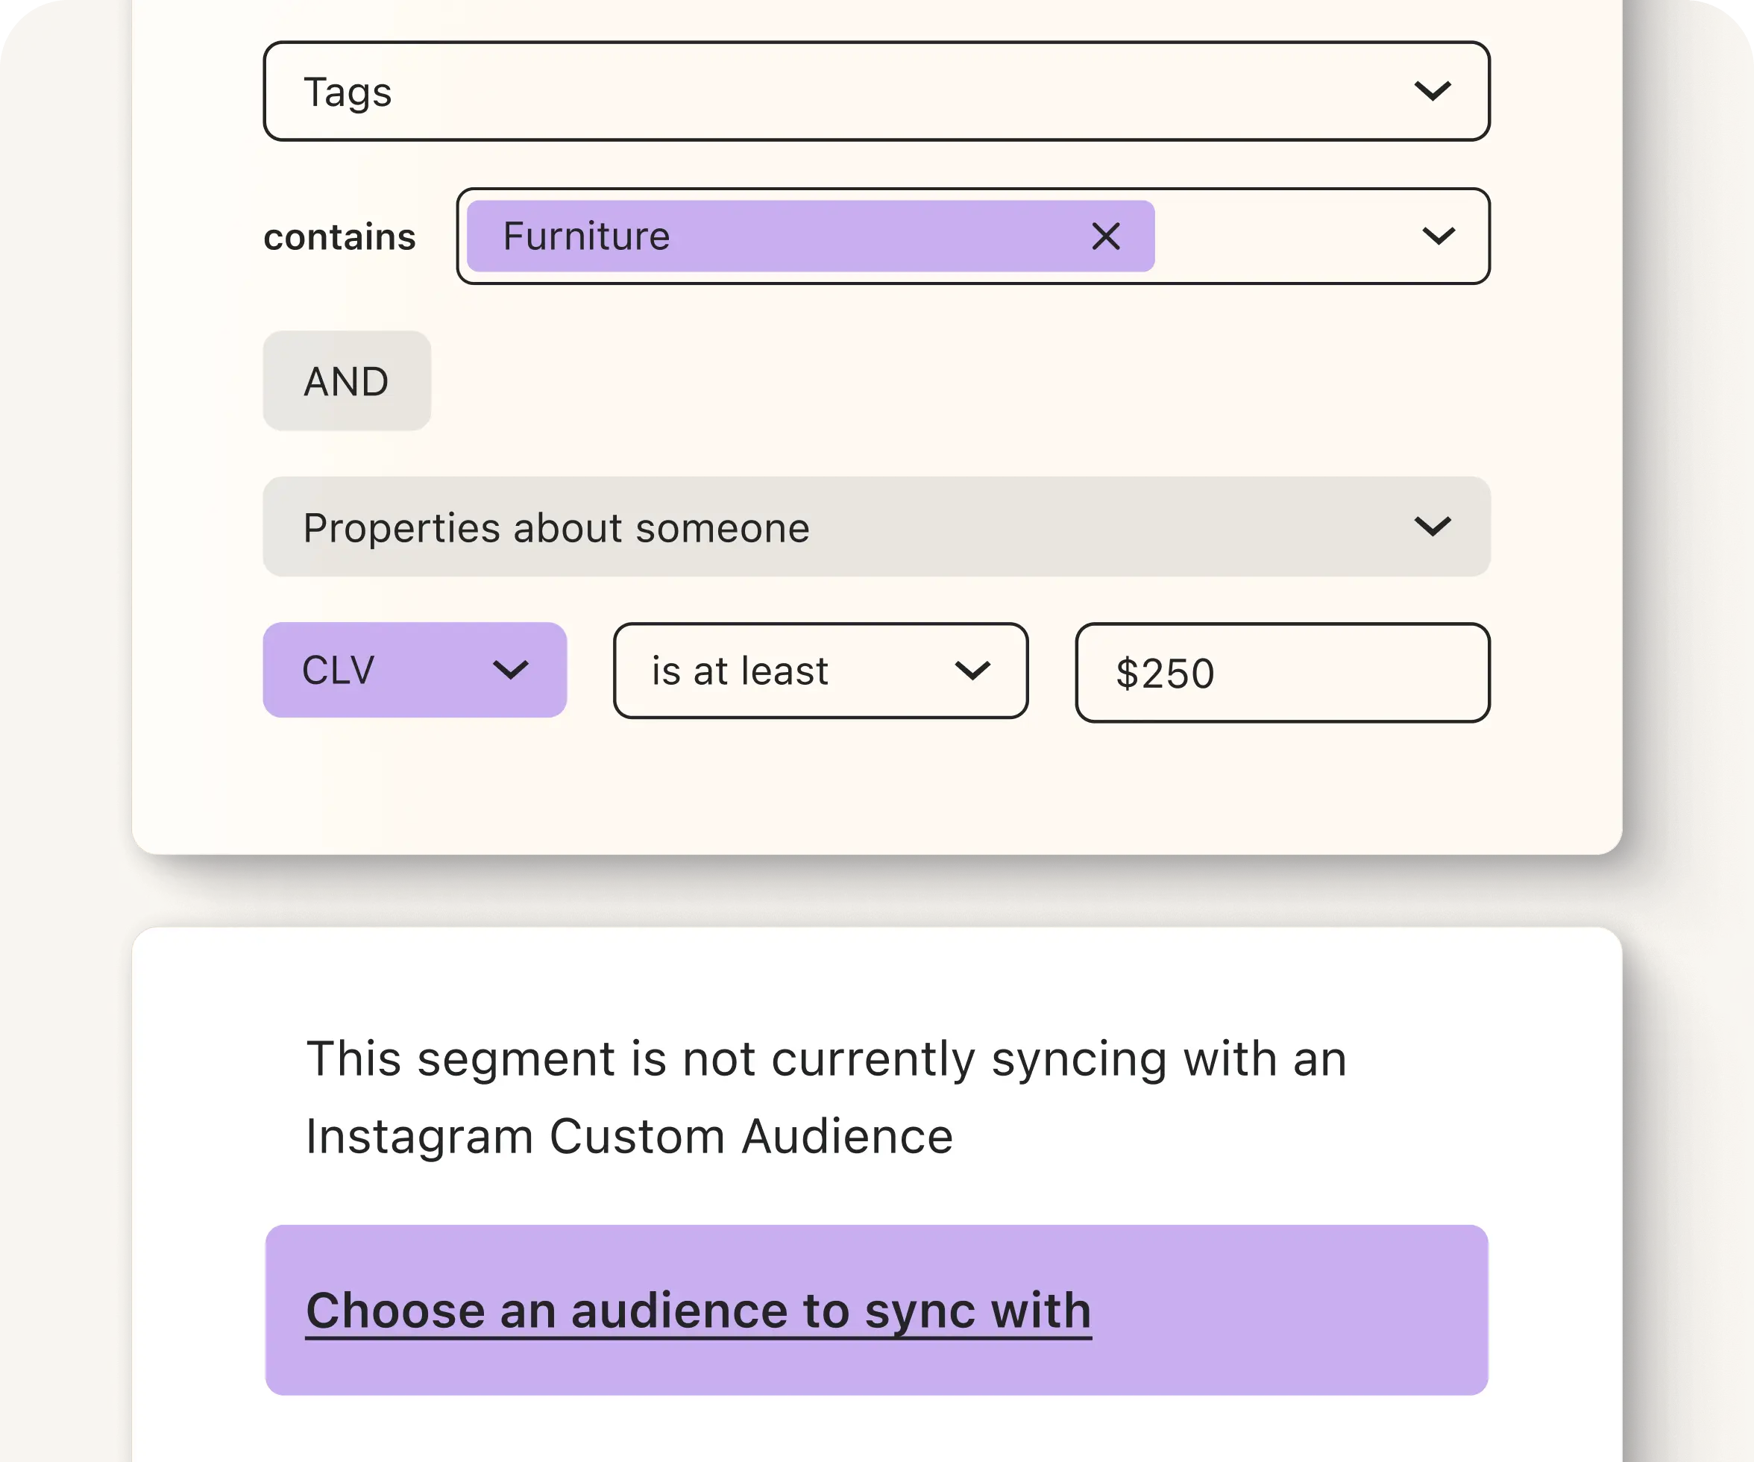Click the $250 value input field
This screenshot has height=1462, width=1754.
1283,674
